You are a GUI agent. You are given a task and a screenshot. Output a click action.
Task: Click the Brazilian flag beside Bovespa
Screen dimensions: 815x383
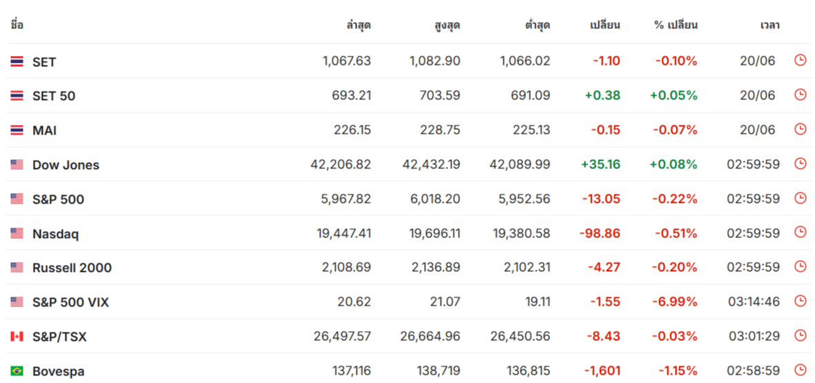point(17,371)
